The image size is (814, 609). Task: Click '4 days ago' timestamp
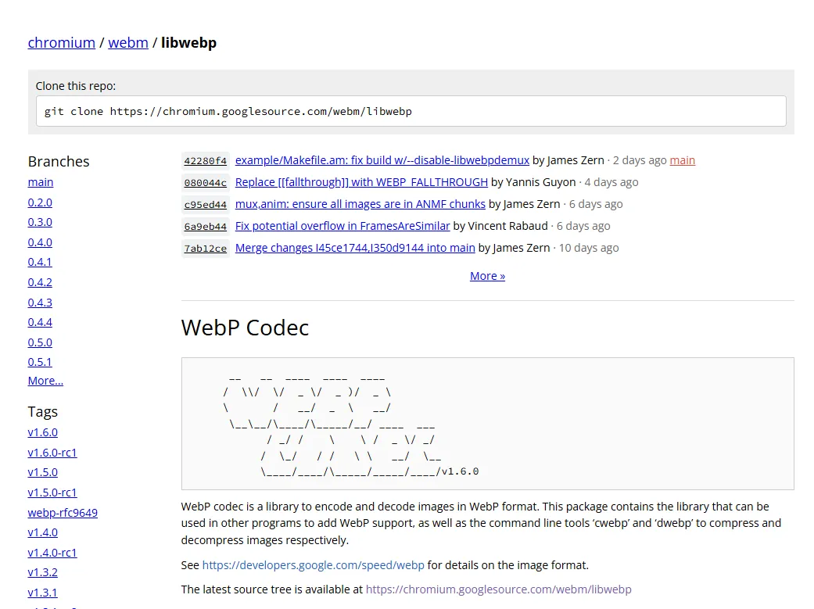click(611, 182)
